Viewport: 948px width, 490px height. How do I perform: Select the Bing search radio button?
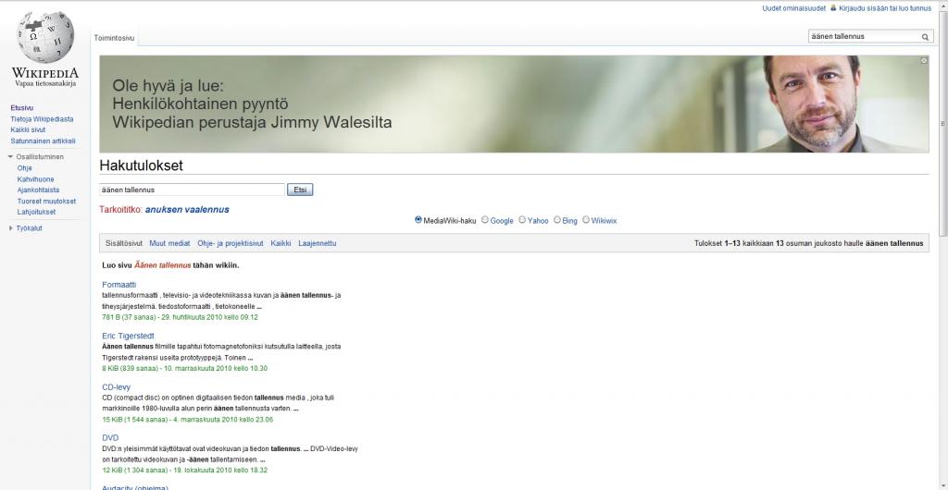[557, 220]
